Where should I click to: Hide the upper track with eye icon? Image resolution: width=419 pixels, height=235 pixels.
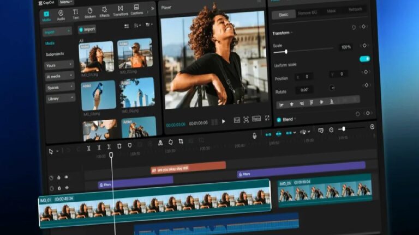66,177
